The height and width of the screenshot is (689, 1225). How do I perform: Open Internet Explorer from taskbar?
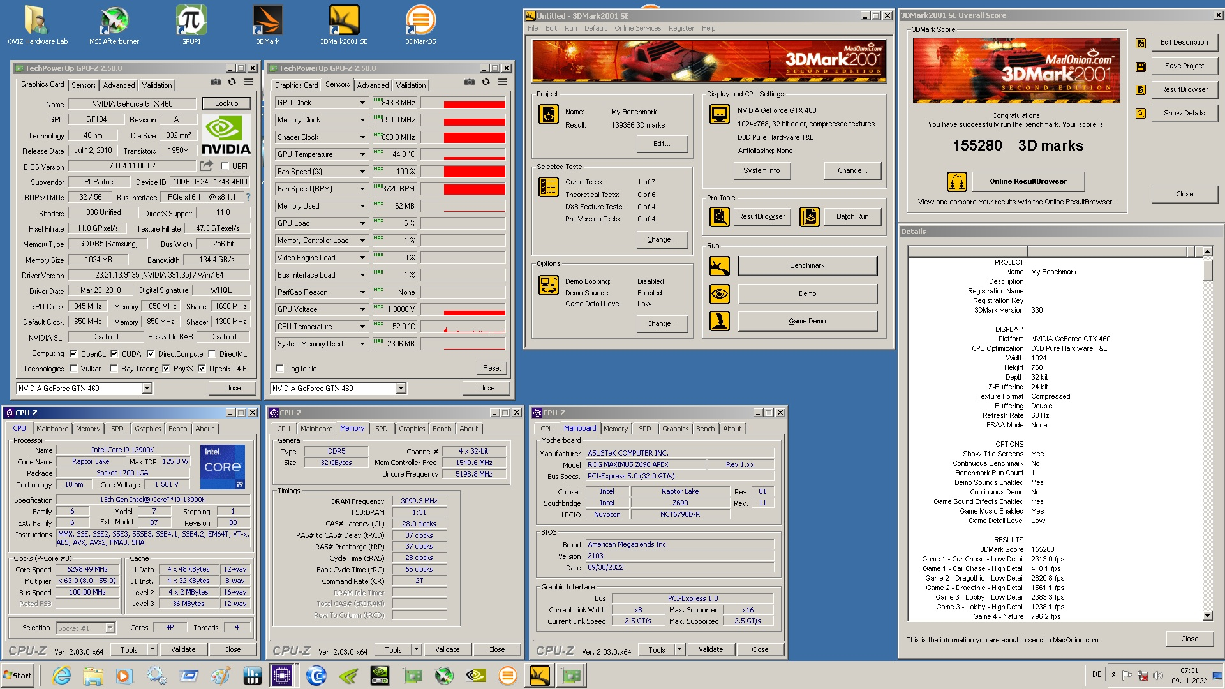62,675
